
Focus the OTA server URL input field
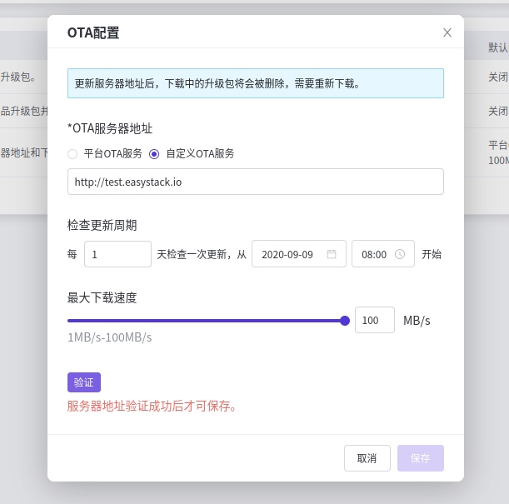(255, 182)
